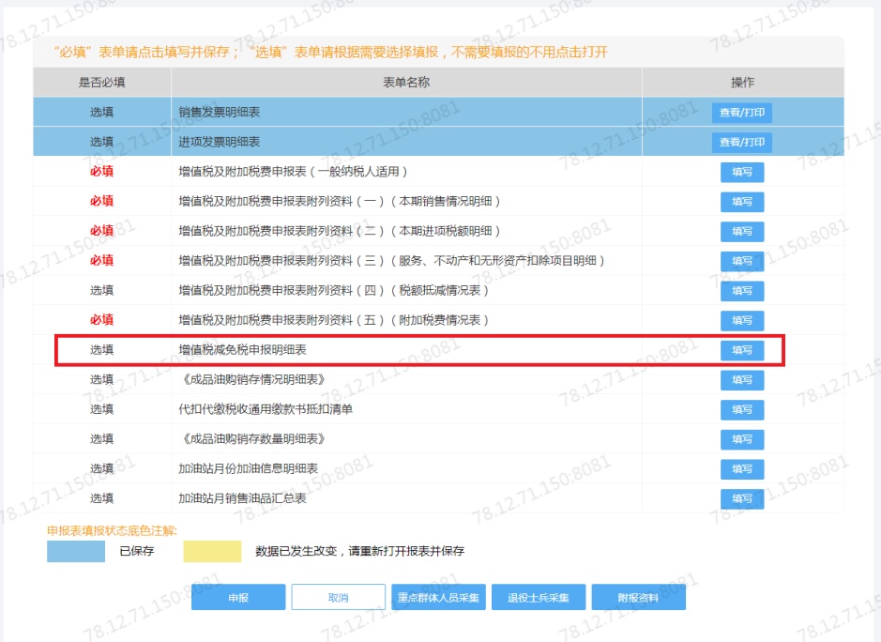The width and height of the screenshot is (881, 642).
Task: Fill in 代扣代缴税收通用缴款书抵扣清单
Action: (x=741, y=410)
